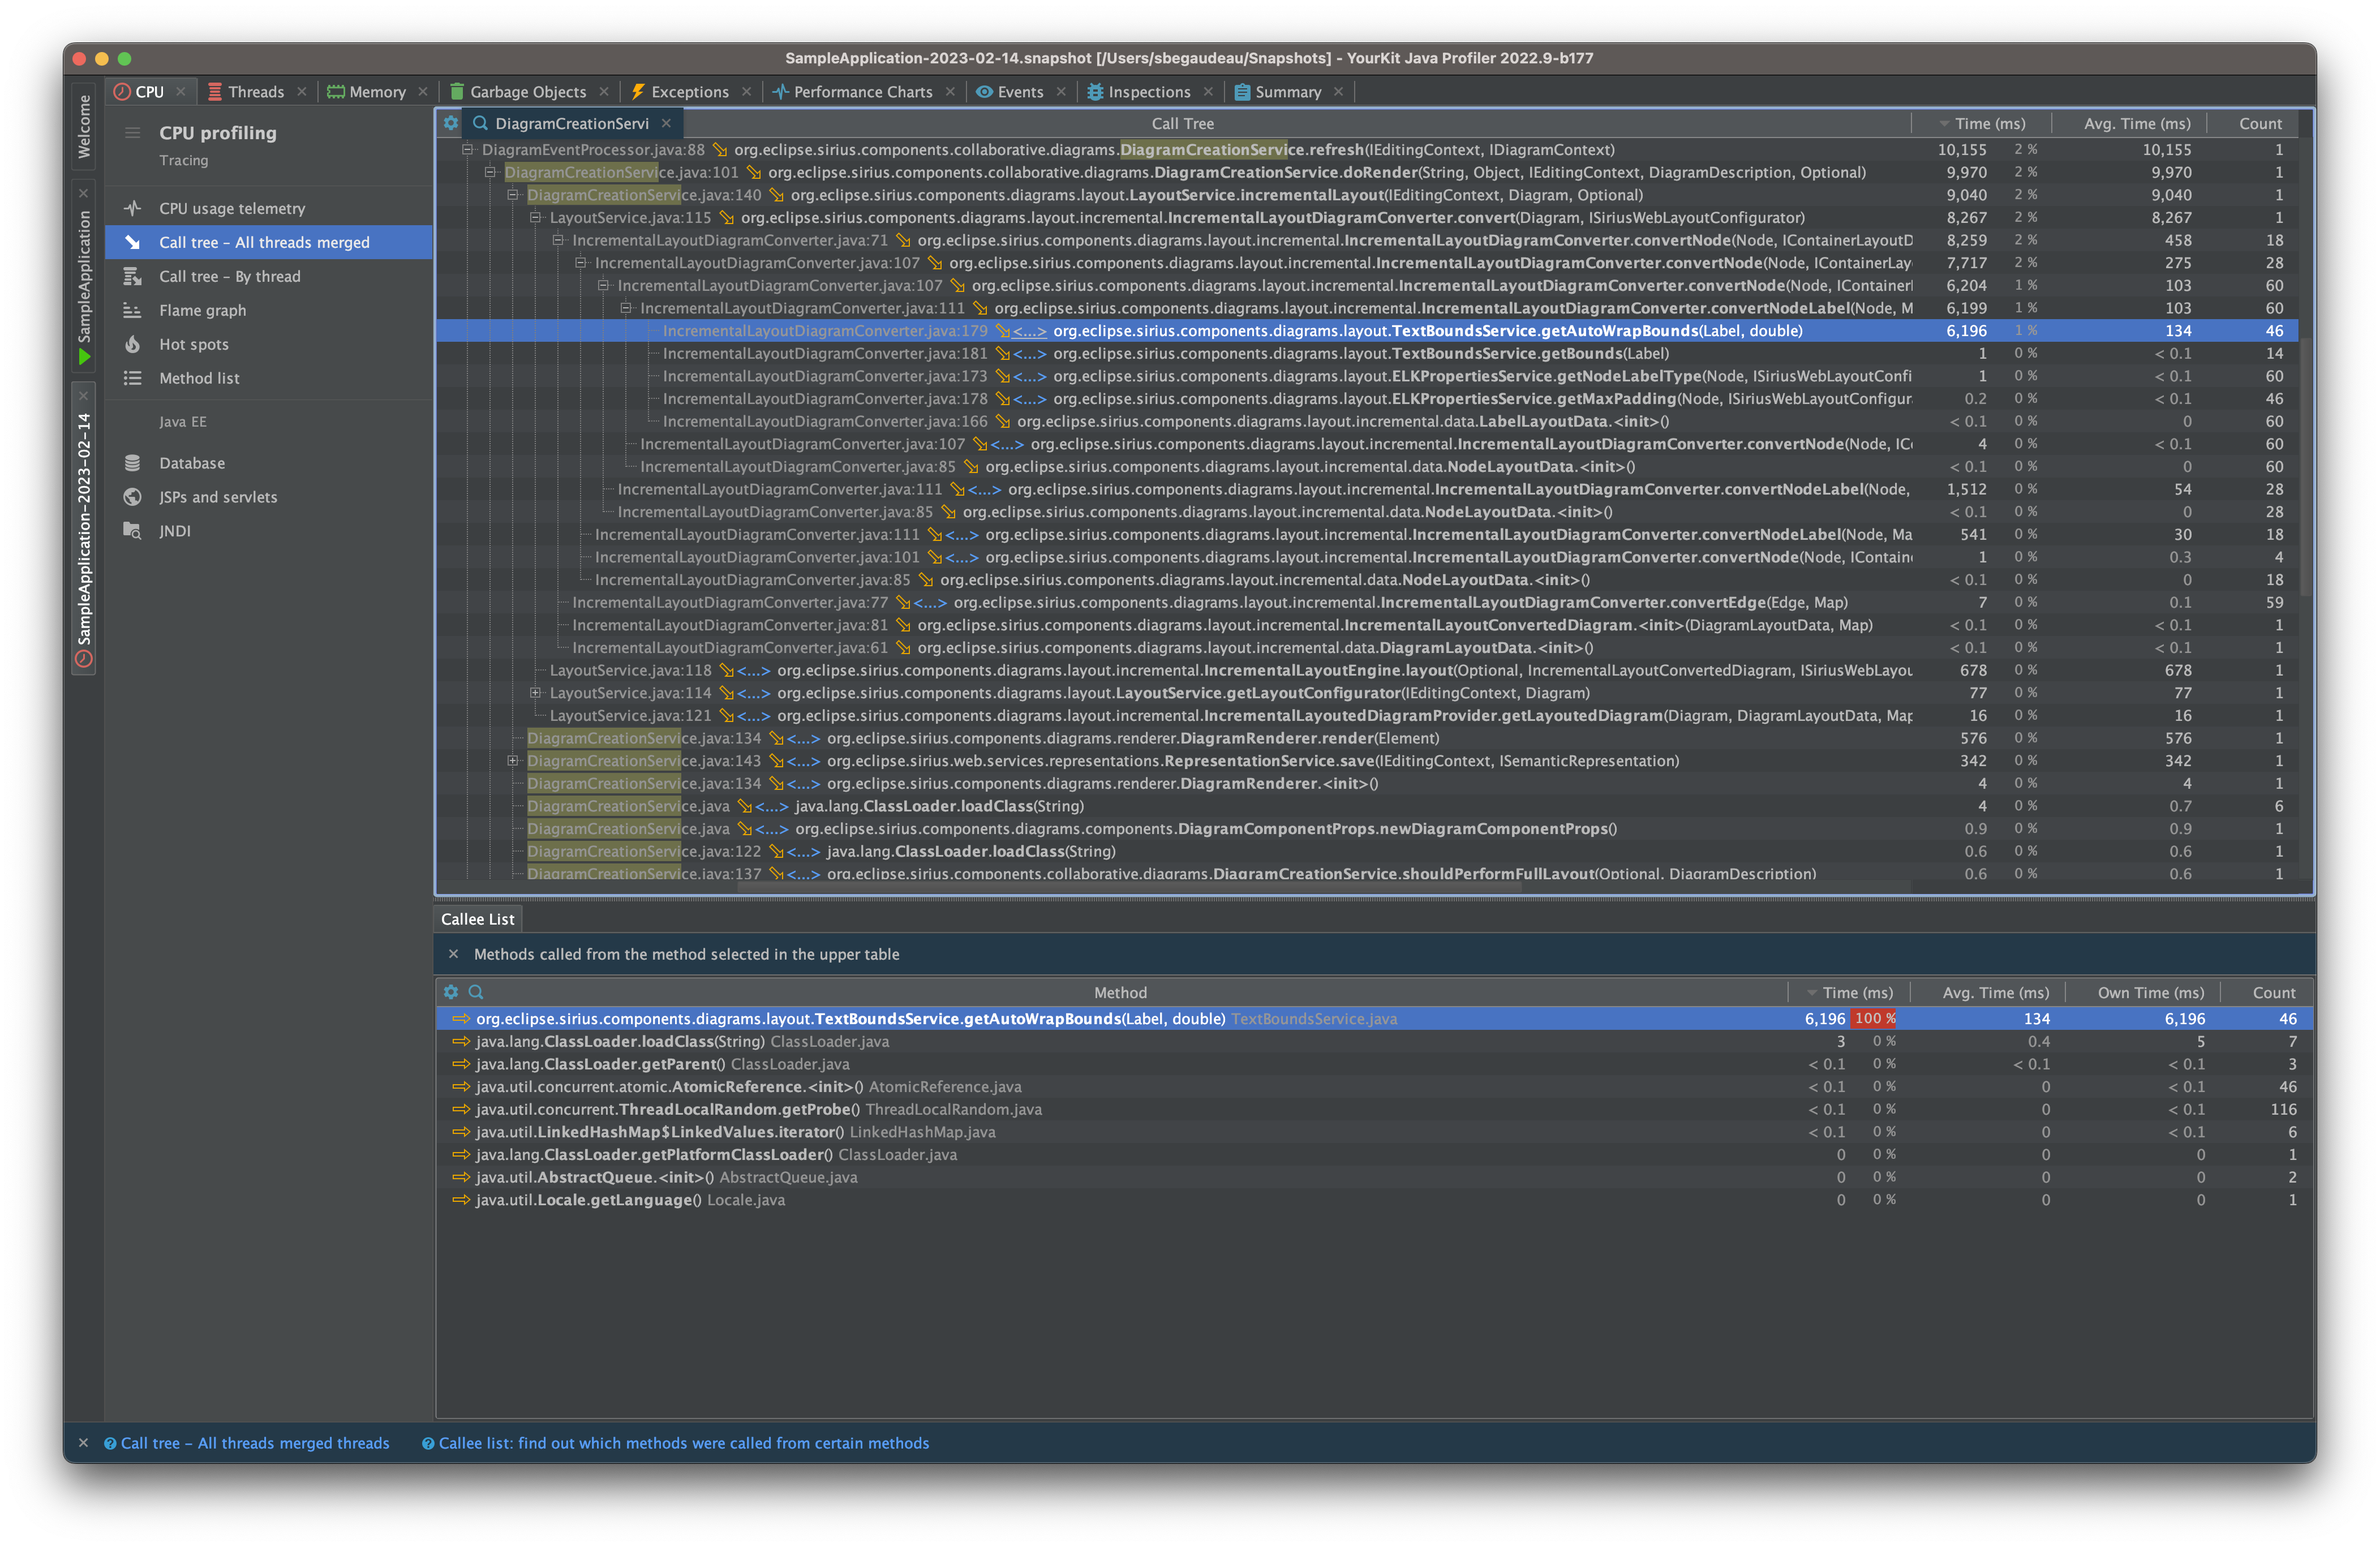This screenshot has height=1547, width=2380.
Task: Switch to the Garbage Objects tab
Action: click(x=528, y=92)
